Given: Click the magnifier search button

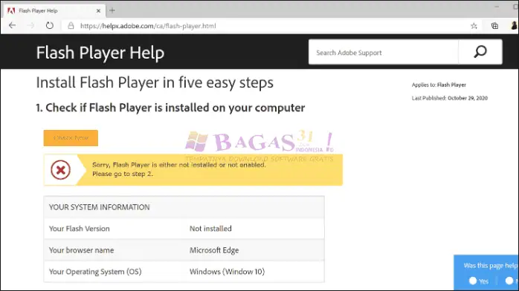Looking at the screenshot, I should coord(480,52).
